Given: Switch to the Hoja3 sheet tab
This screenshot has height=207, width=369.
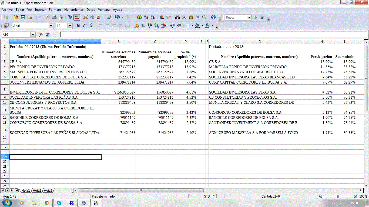Looking at the screenshot, I should pyautogui.click(x=48, y=191).
